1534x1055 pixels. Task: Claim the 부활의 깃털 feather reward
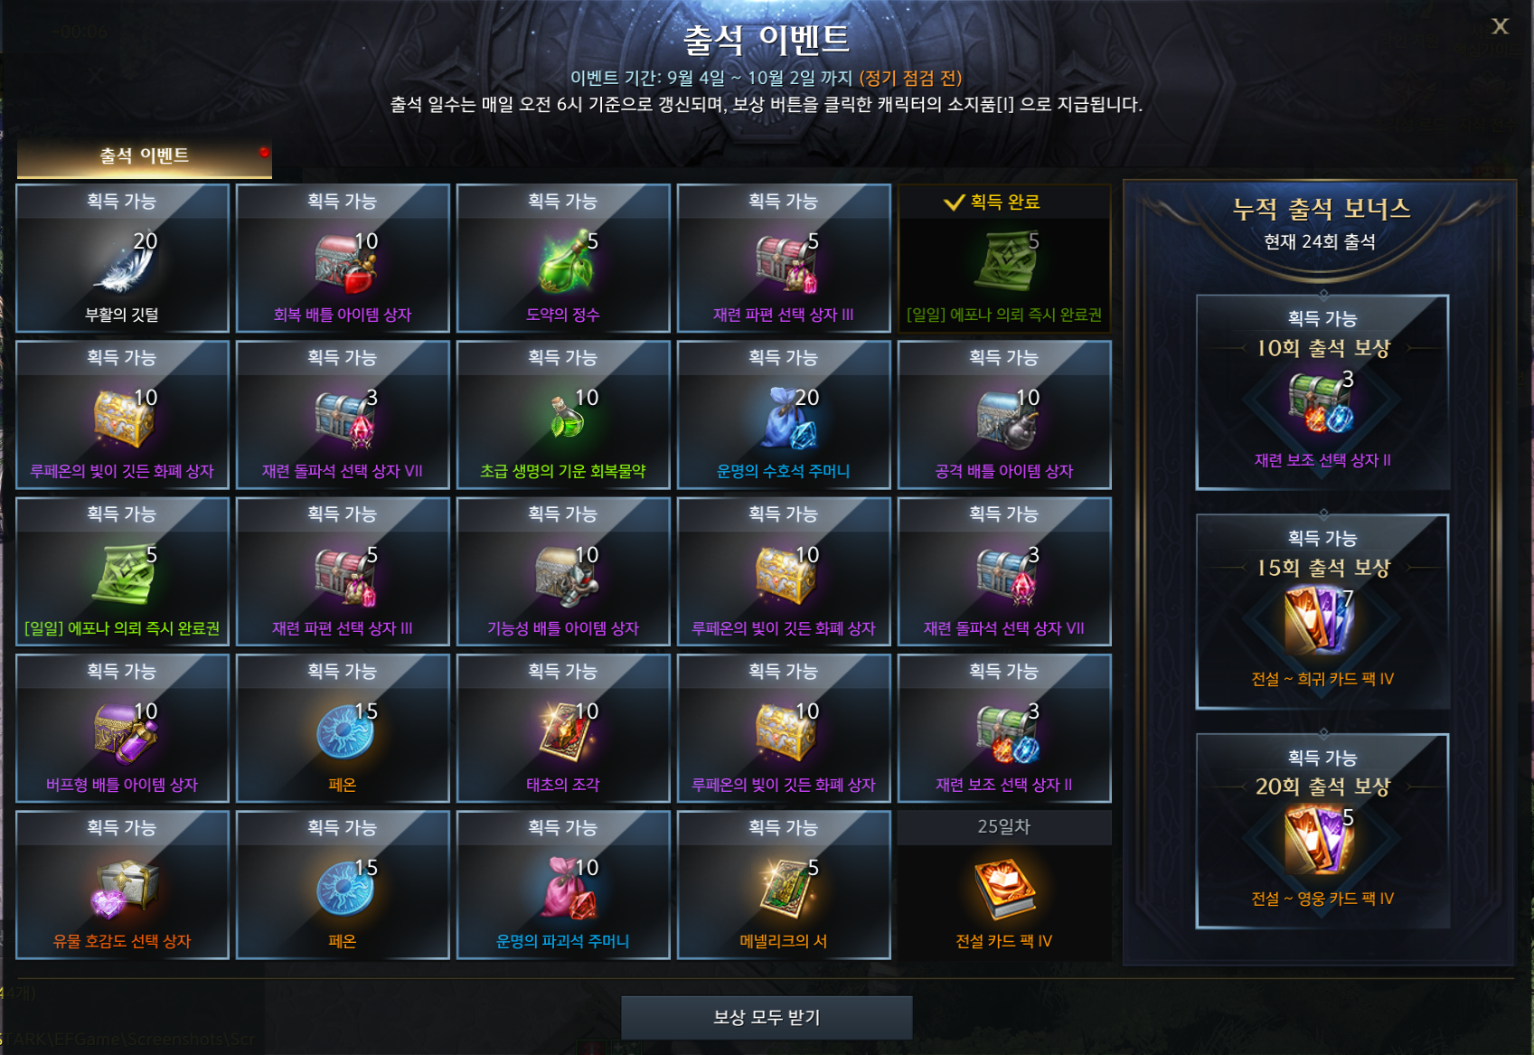(122, 259)
